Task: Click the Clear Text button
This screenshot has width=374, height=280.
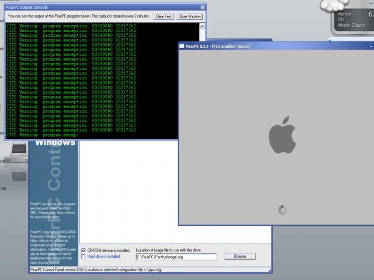Action: [x=164, y=16]
